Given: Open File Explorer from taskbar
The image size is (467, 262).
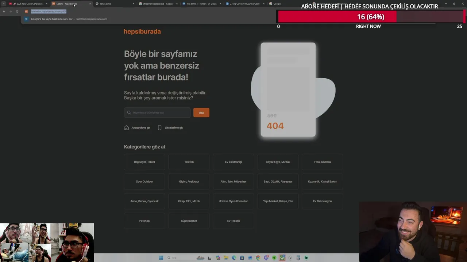Looking at the screenshot, I should click(x=226, y=258).
